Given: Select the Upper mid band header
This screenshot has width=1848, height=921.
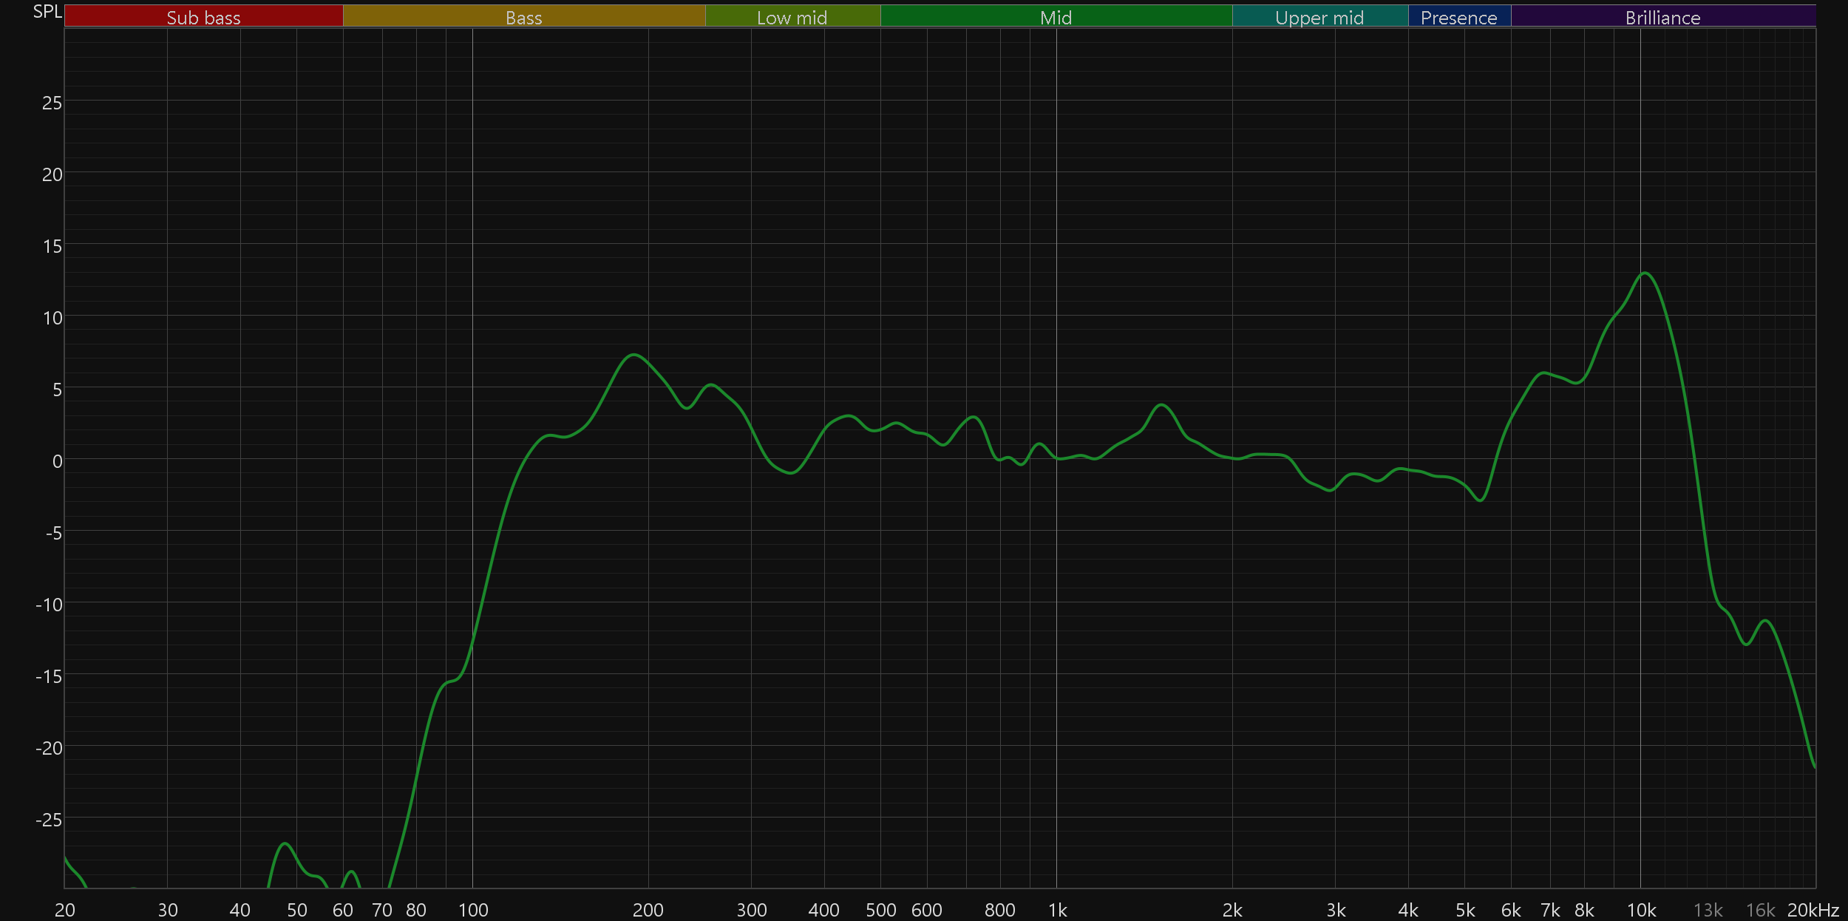Looking at the screenshot, I should [x=1319, y=17].
